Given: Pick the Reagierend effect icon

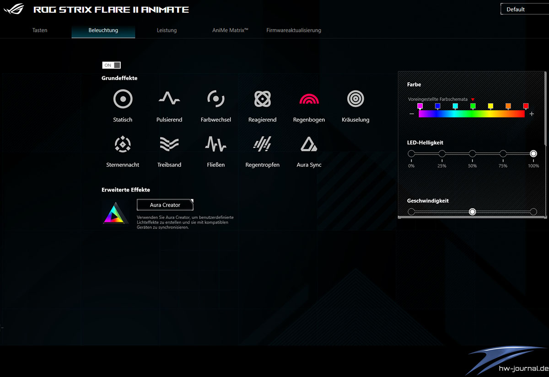Looking at the screenshot, I should (263, 99).
